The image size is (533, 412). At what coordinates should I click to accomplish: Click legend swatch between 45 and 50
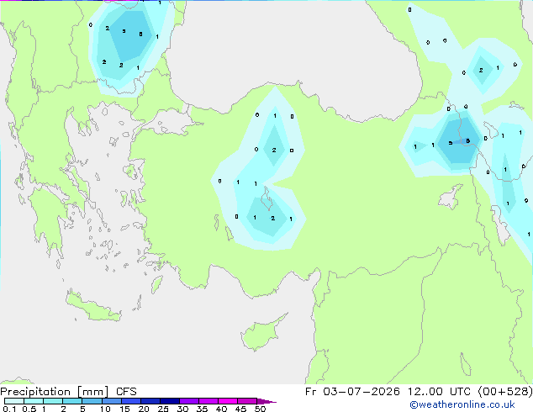(x=247, y=401)
